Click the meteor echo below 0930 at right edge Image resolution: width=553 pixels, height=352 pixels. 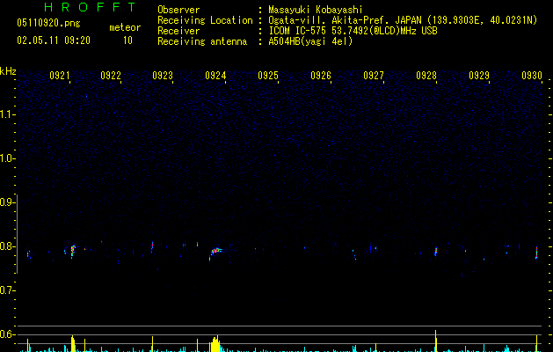tap(536, 253)
